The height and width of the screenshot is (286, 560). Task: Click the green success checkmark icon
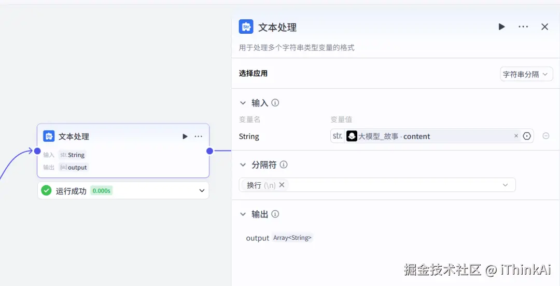[x=46, y=190]
